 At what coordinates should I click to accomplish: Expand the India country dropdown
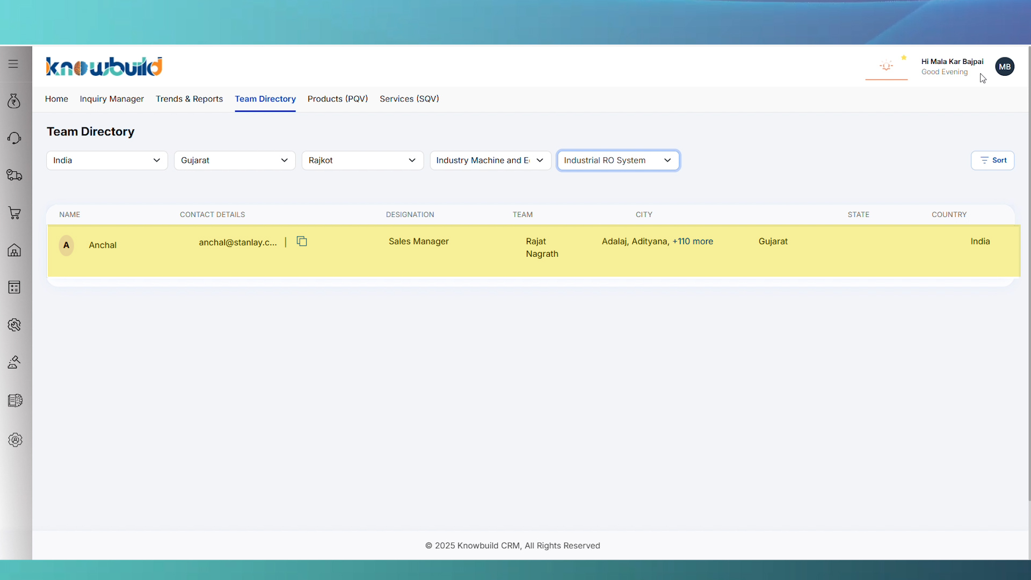(x=107, y=161)
